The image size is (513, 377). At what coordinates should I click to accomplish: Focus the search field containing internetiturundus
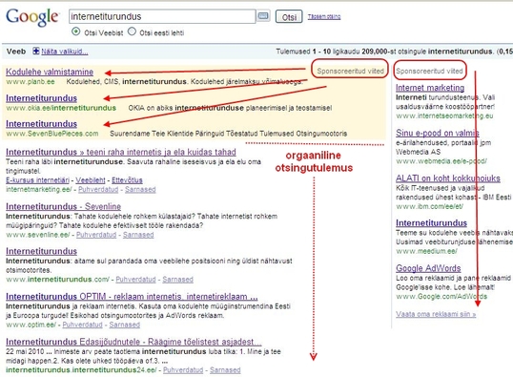click(x=162, y=16)
